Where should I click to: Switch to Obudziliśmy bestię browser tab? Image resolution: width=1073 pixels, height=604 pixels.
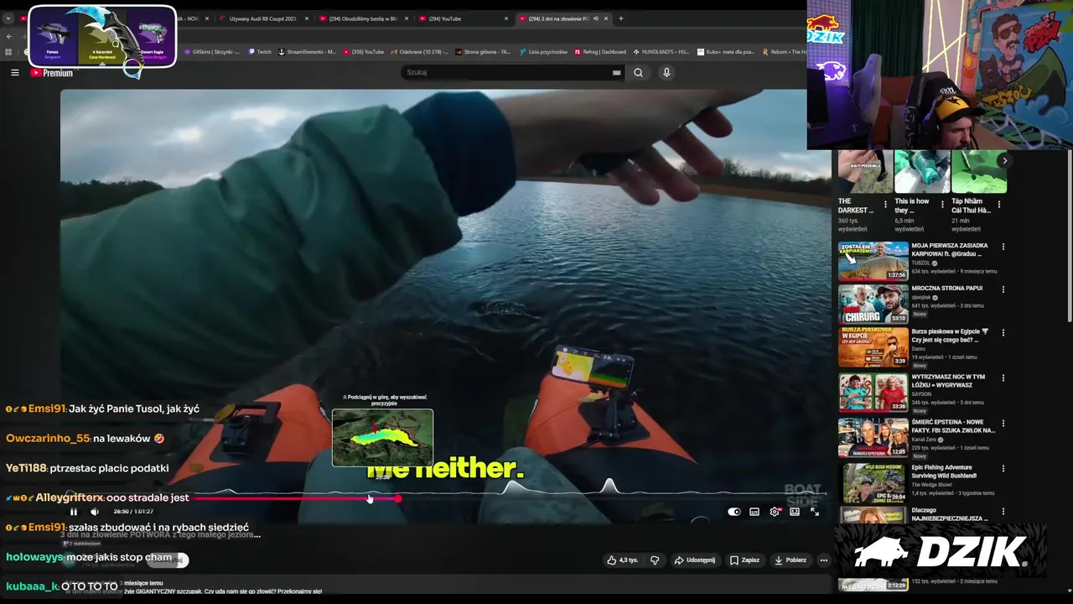[x=362, y=18]
